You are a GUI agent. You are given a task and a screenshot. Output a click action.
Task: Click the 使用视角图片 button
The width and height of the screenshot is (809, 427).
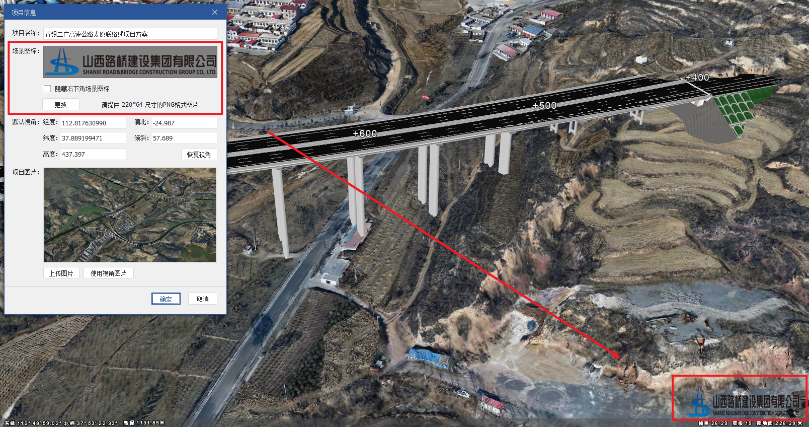[109, 273]
